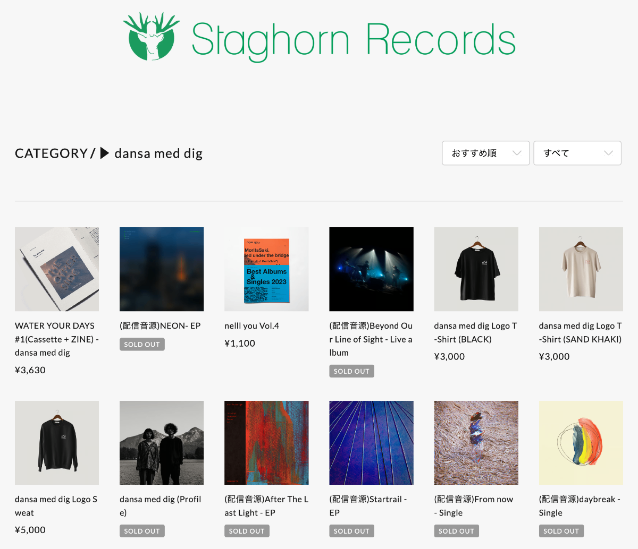Image resolution: width=638 pixels, height=549 pixels.
Task: Open WATER YOUR DAYS #1 cassette thumbnail
Action: (57, 269)
